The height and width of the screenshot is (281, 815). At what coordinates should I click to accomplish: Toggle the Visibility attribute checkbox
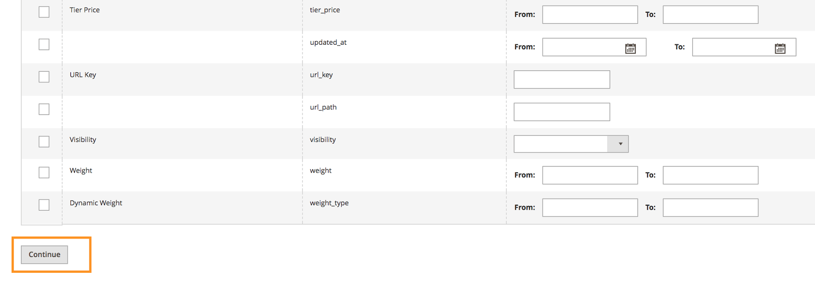click(44, 142)
